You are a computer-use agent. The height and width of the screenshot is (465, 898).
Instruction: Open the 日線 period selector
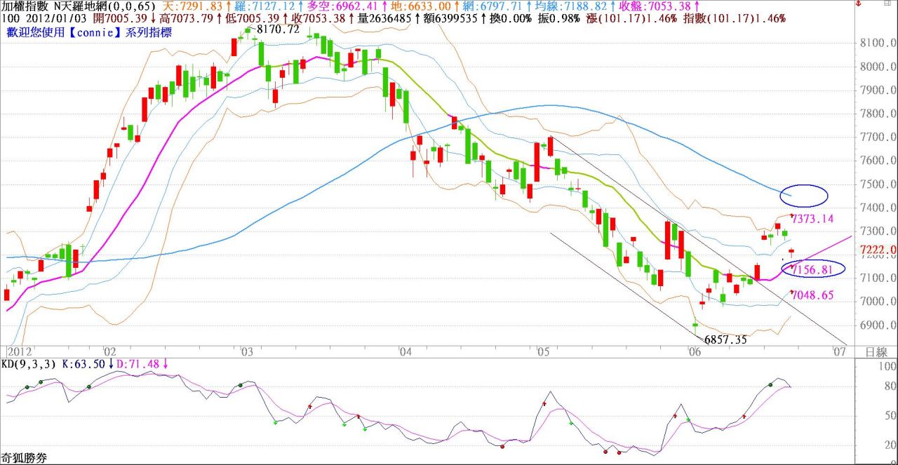[x=877, y=351]
